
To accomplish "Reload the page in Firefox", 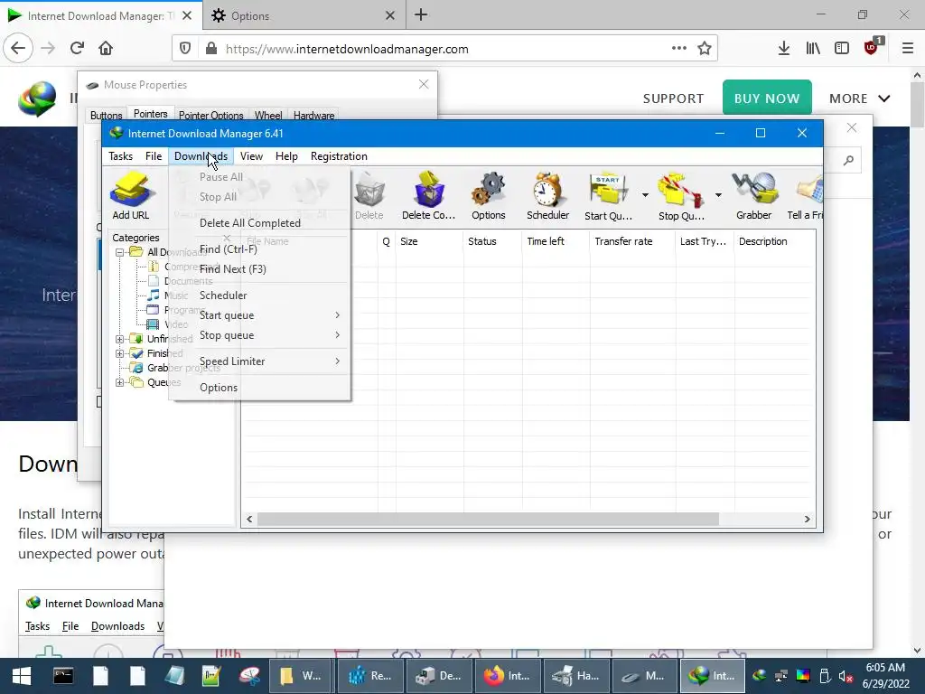I will pos(77,49).
